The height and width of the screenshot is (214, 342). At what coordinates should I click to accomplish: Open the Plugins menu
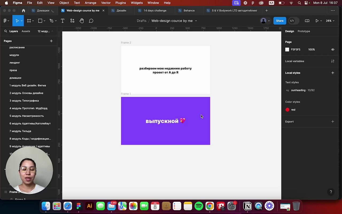click(121, 3)
